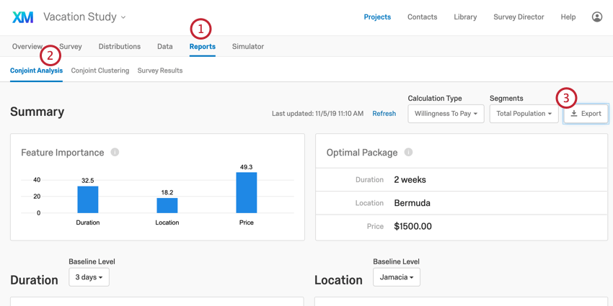Click the Price bar in chart
The image size is (613, 306).
(x=247, y=193)
